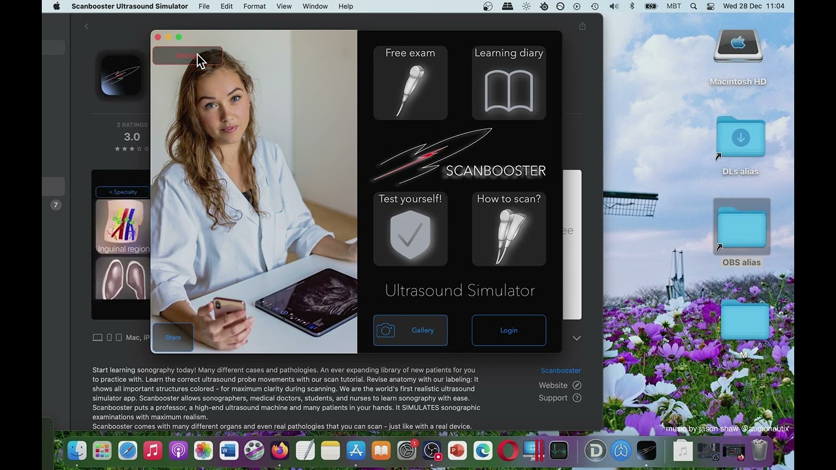Start the Test yourself shield tile
836x470 pixels.
tap(410, 228)
